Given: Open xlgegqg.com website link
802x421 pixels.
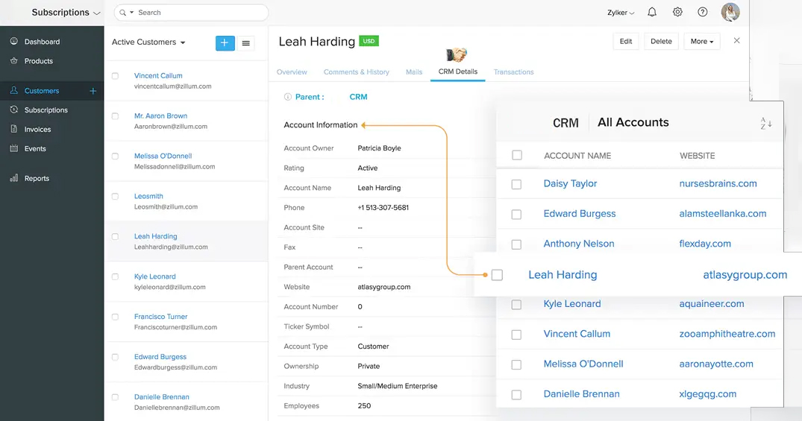Looking at the screenshot, I should (x=708, y=394).
